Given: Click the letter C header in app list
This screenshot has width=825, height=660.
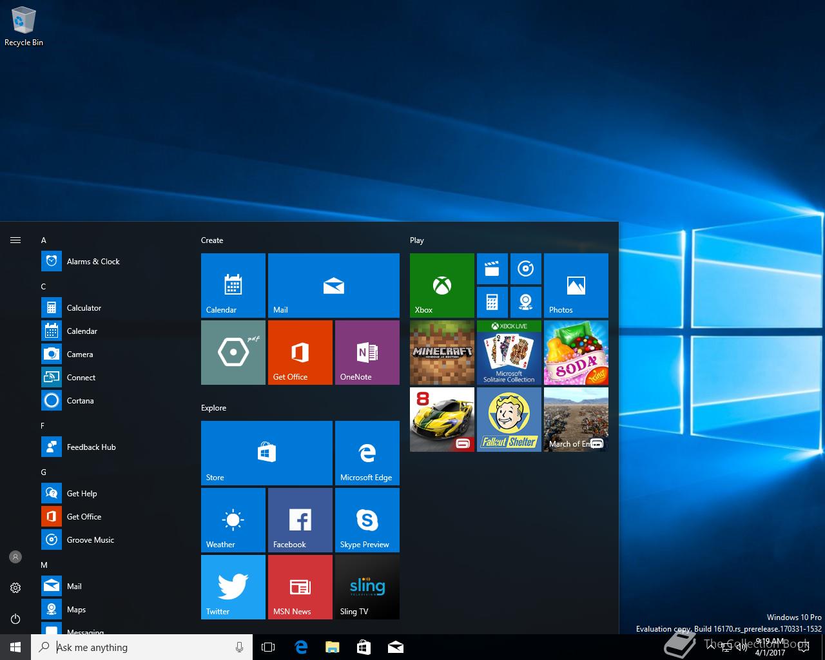Looking at the screenshot, I should pos(44,287).
